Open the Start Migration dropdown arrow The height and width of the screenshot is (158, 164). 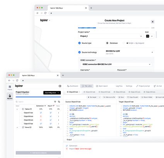pos(58,93)
